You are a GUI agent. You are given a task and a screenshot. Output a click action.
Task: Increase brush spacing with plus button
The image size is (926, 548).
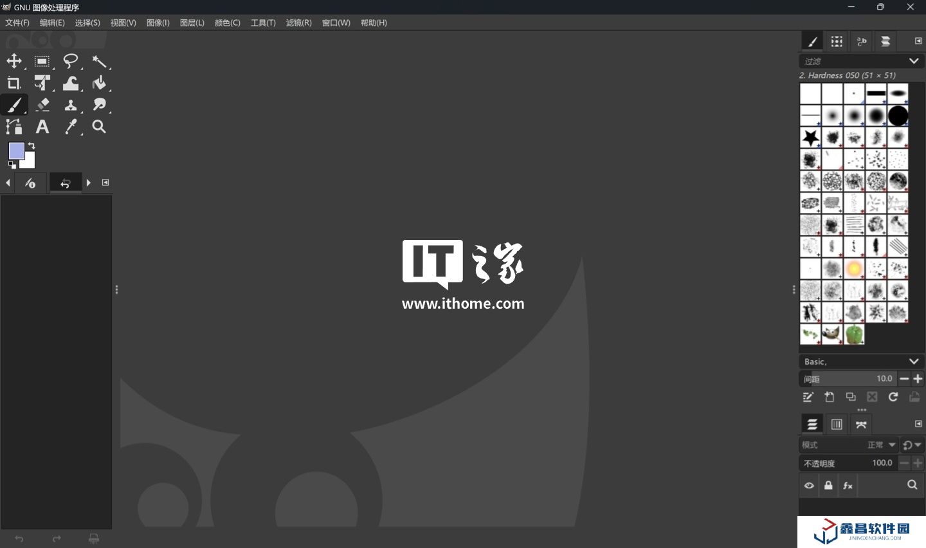click(x=918, y=379)
